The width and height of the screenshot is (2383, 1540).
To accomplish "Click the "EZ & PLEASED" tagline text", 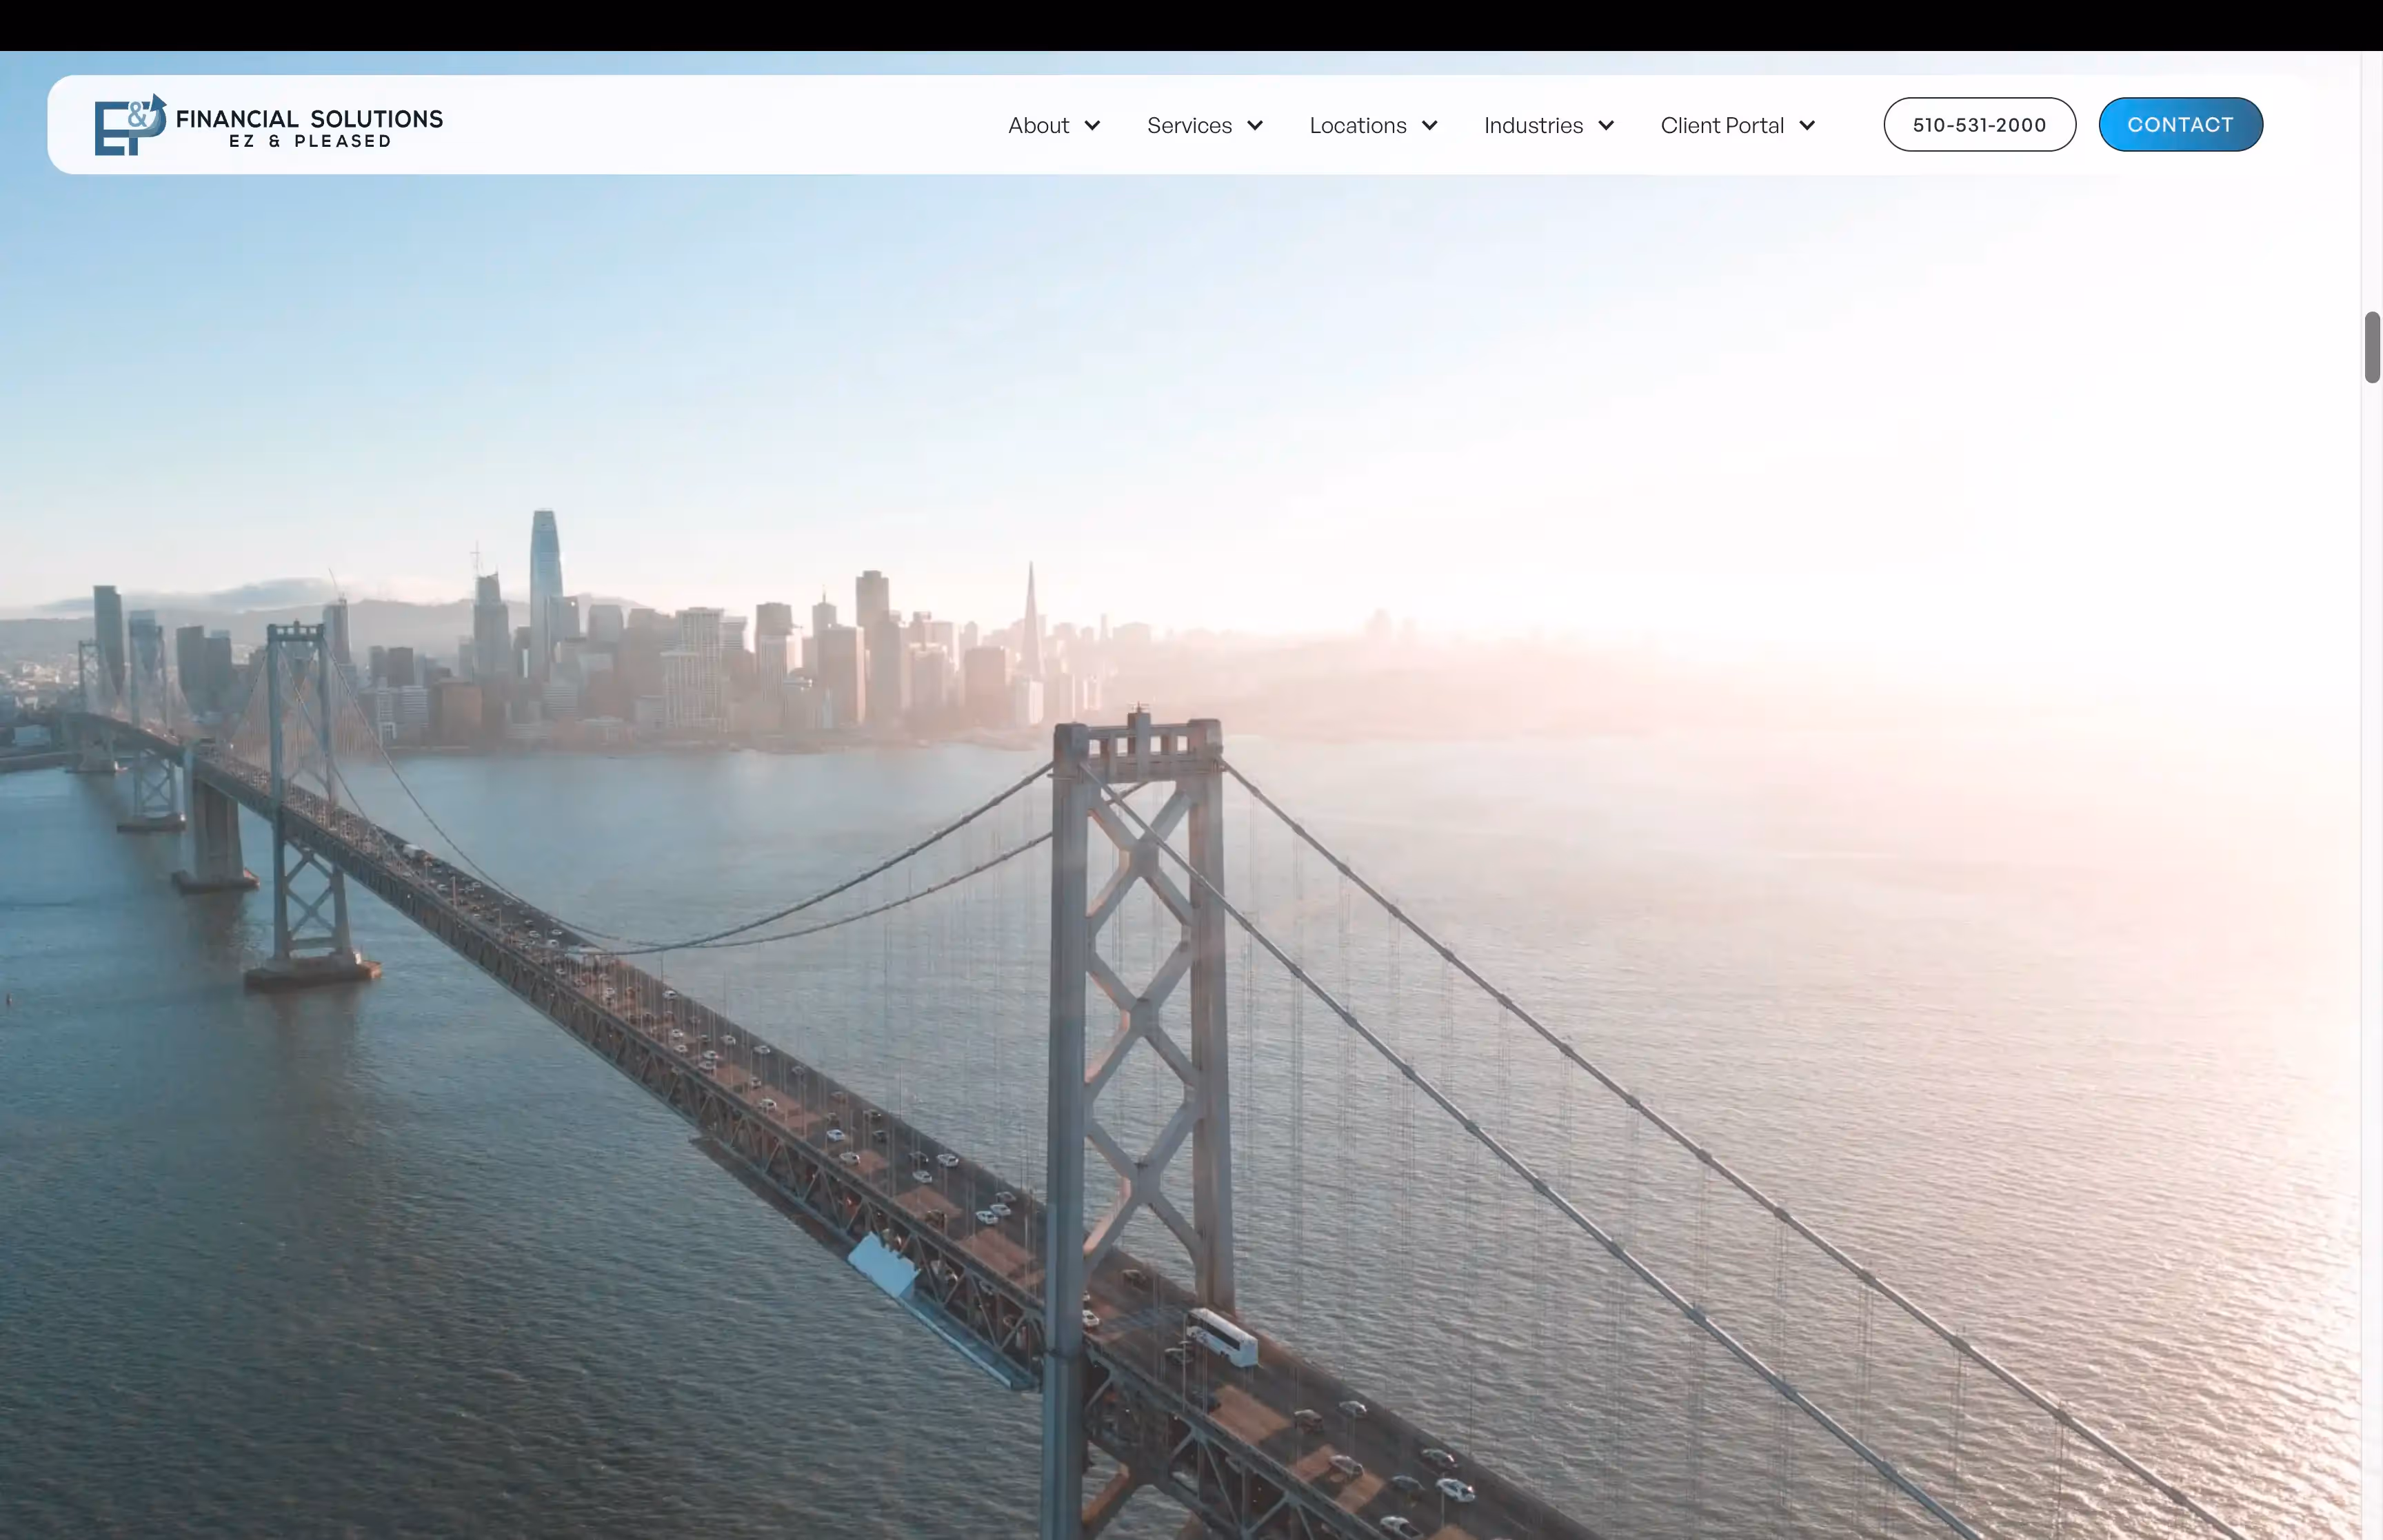I will 310,142.
